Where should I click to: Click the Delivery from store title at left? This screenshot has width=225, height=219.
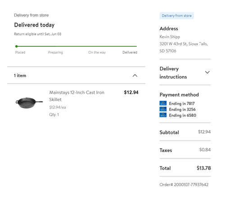(x=31, y=15)
